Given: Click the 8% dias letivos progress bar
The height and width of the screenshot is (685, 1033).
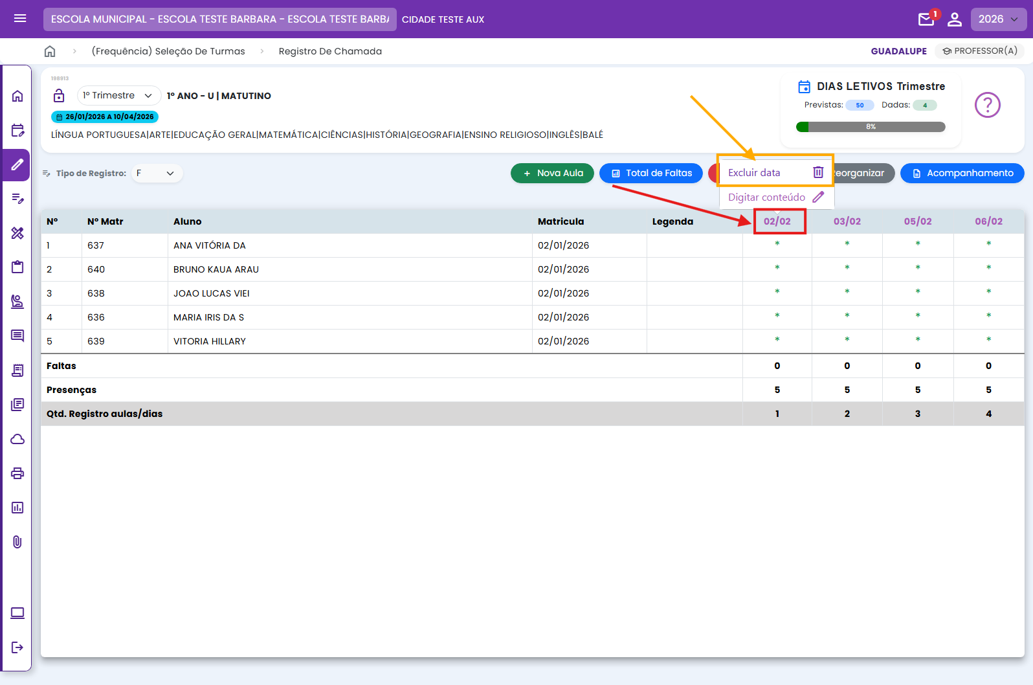Looking at the screenshot, I should pyautogui.click(x=871, y=127).
